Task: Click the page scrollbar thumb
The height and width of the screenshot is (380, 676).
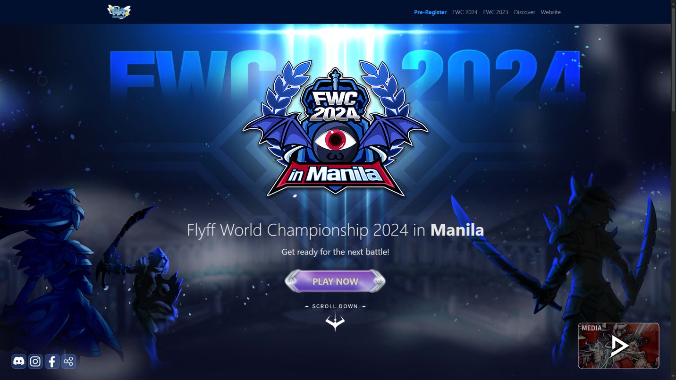Action: click(673, 59)
